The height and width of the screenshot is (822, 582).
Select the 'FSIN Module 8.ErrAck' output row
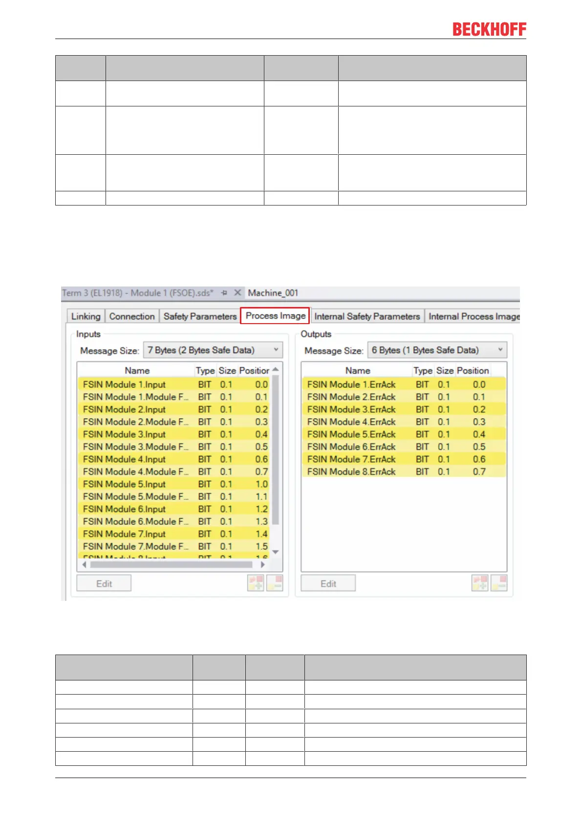(x=404, y=472)
